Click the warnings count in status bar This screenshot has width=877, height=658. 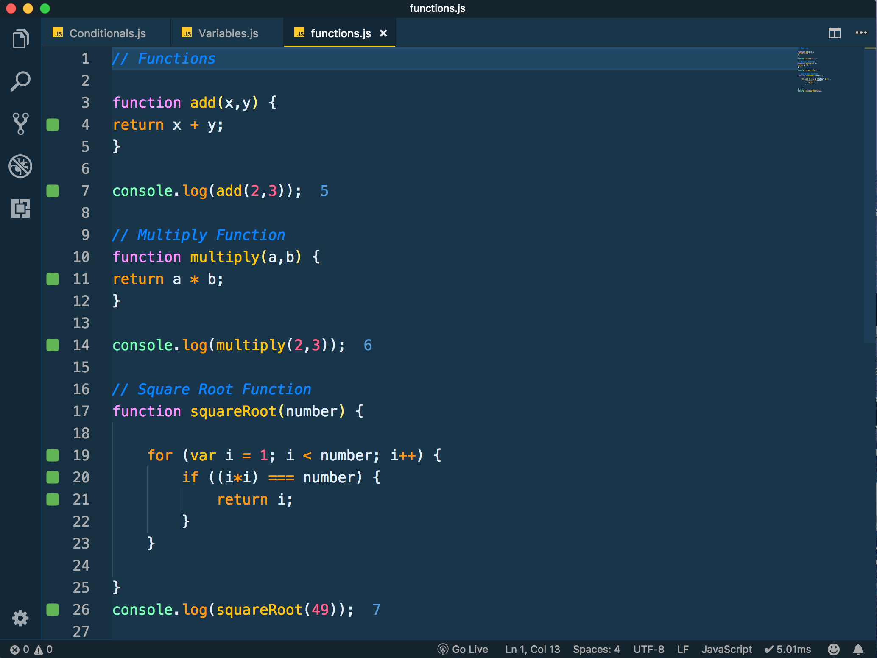click(44, 650)
